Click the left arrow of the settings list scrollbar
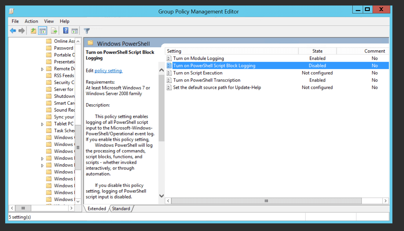This screenshot has width=404, height=231. click(x=169, y=201)
